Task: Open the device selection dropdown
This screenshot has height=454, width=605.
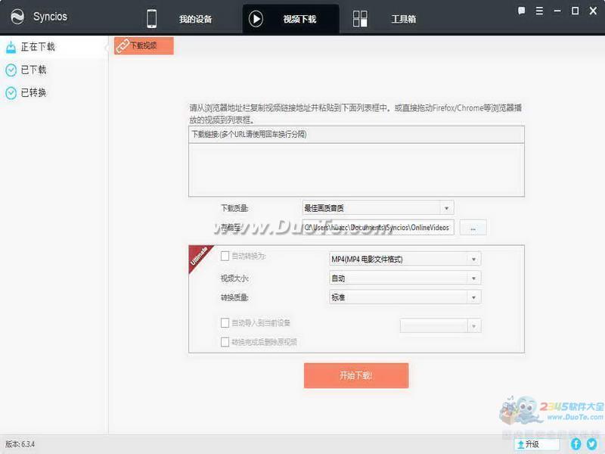Action: (x=441, y=326)
